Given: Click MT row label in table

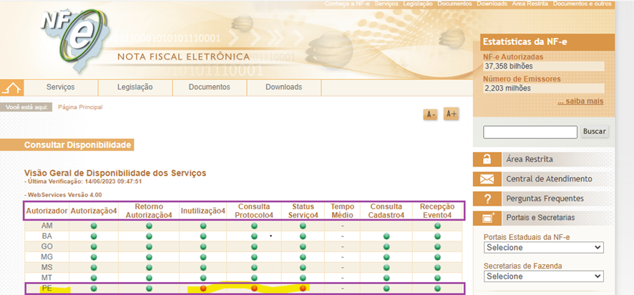Looking at the screenshot, I should coord(47,278).
